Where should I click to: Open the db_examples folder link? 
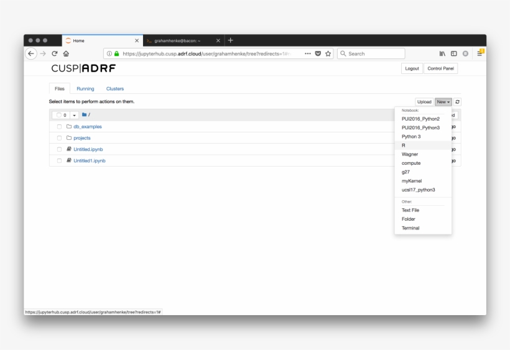click(x=88, y=127)
